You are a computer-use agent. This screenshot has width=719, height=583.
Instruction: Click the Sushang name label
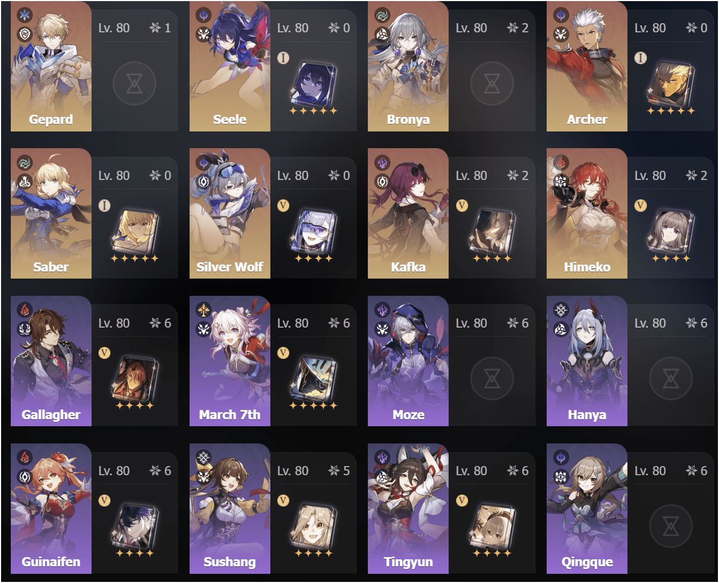(x=229, y=562)
